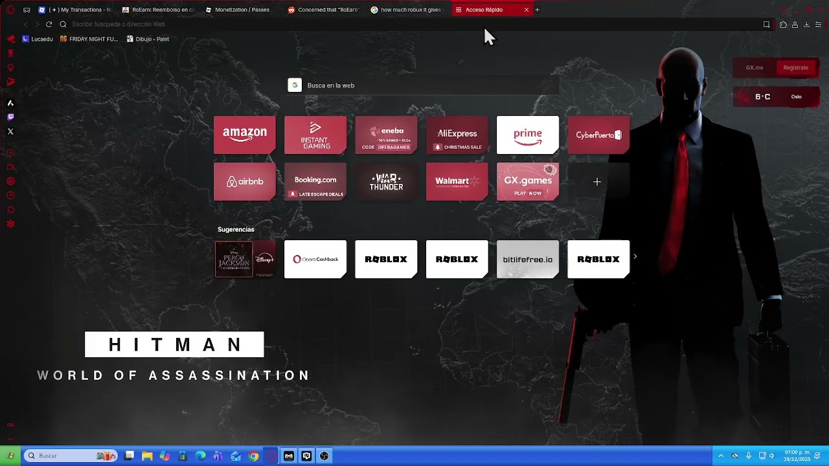
Task: Show next suggestions with the arrow
Action: tap(635, 257)
